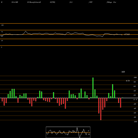Click the '-20' label on MR axis
This screenshot has height=138, width=138.
tap(135, 104)
